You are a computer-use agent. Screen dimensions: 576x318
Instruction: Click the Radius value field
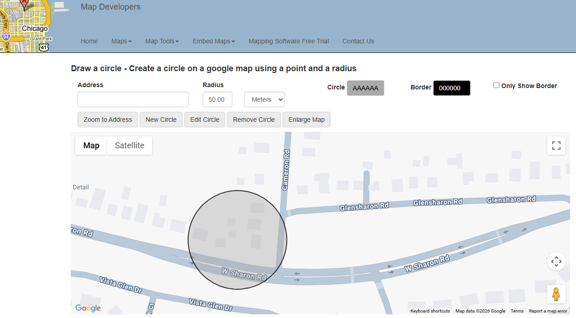click(217, 99)
